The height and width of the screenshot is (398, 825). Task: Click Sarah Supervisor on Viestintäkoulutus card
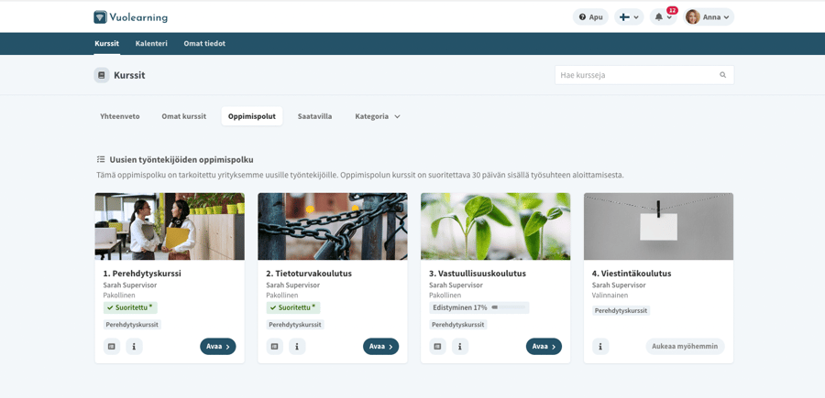pos(620,285)
